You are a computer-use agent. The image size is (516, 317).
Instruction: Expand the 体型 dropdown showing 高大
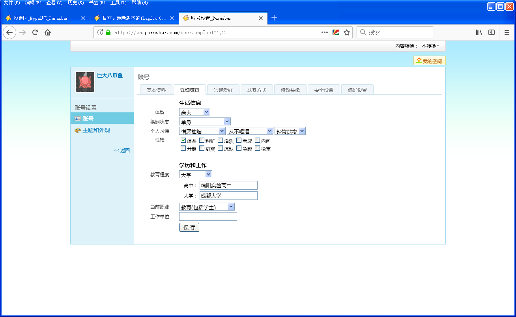[194, 112]
